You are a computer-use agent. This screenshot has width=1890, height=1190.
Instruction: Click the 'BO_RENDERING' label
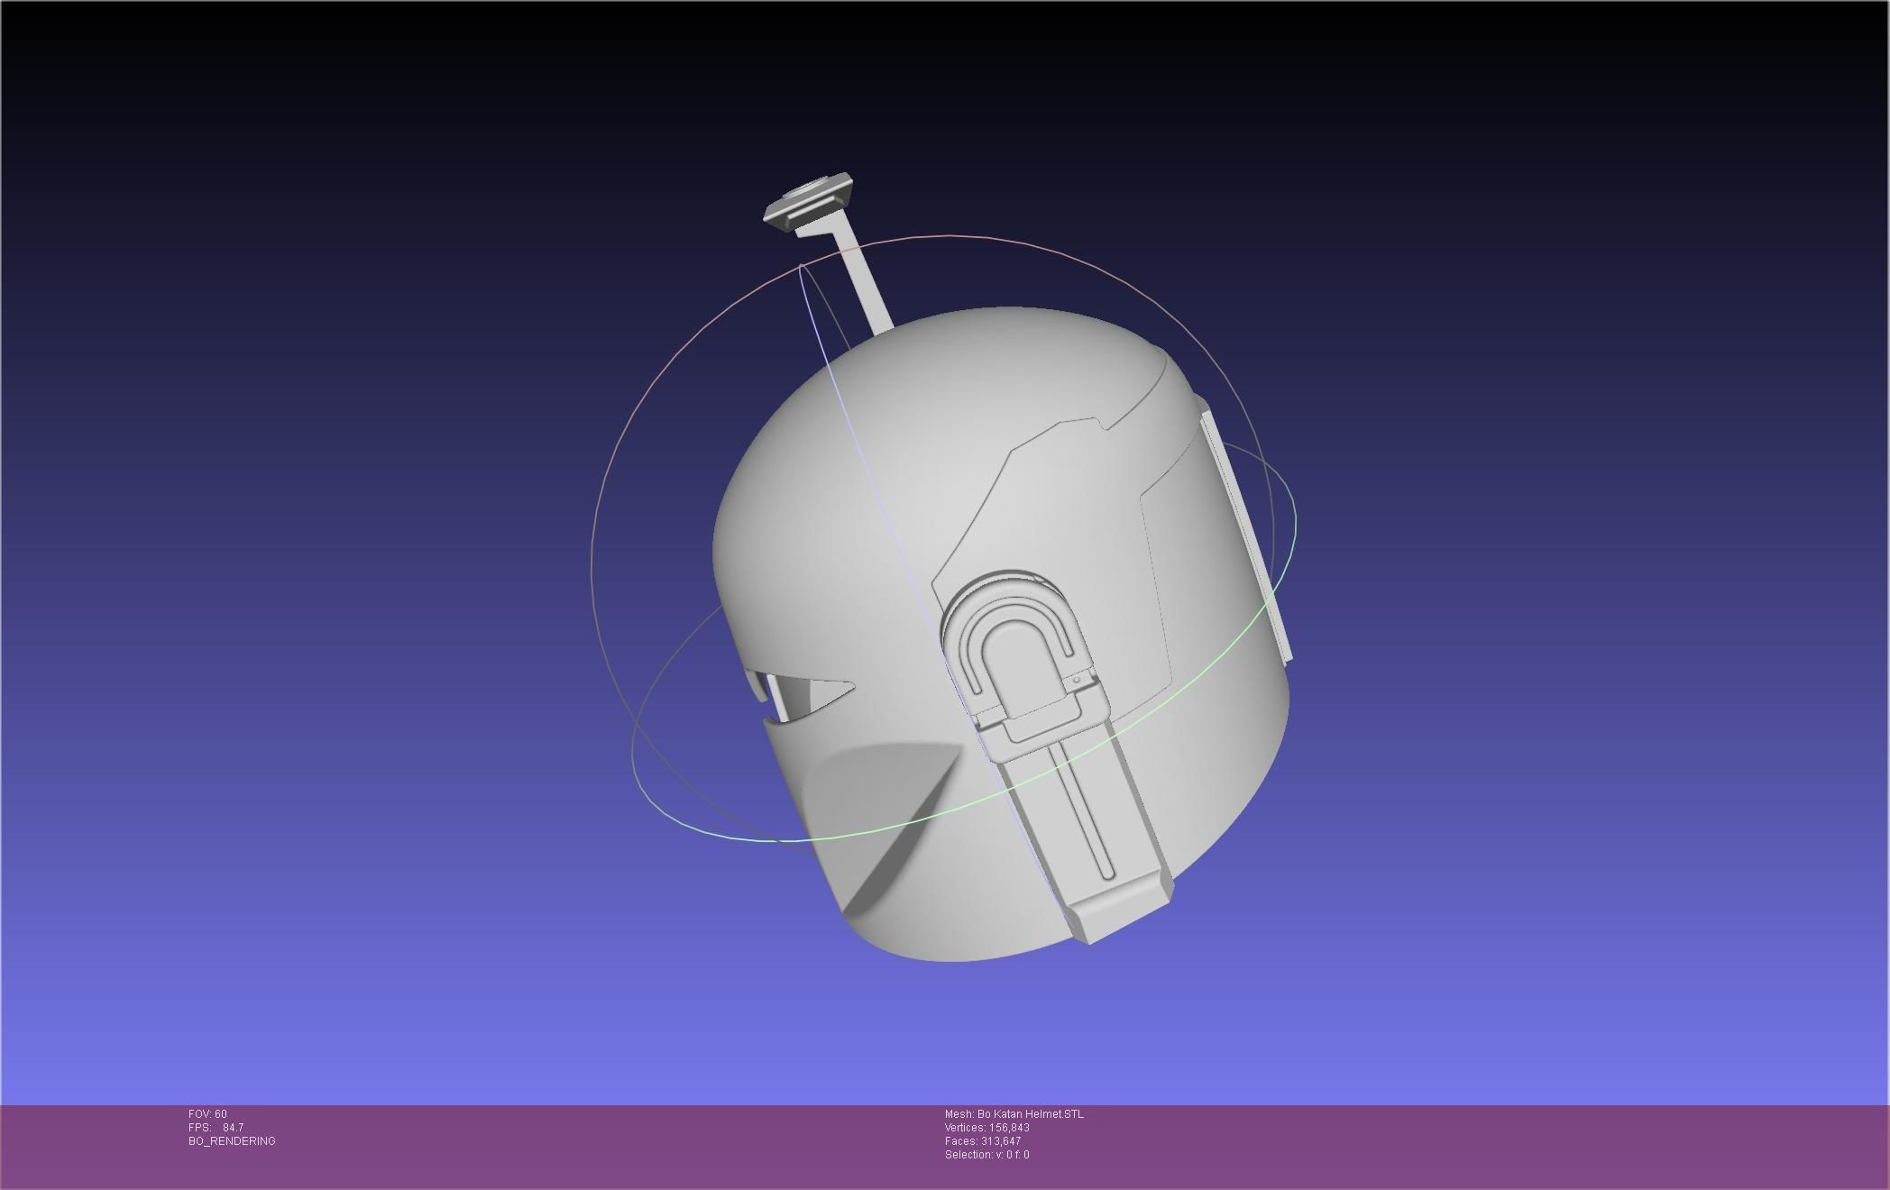pos(232,1141)
